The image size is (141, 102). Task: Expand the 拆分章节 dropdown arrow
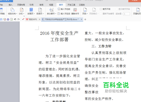pyautogui.click(x=56, y=14)
